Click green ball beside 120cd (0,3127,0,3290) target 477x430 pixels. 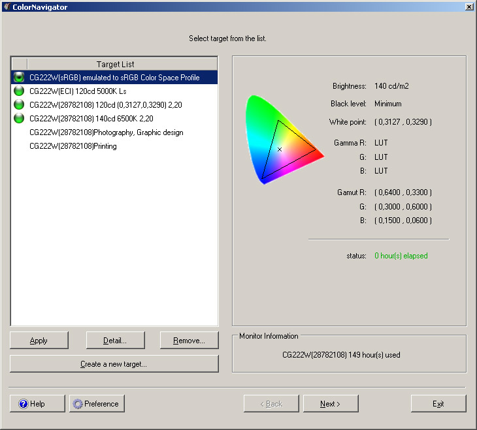[x=19, y=104]
